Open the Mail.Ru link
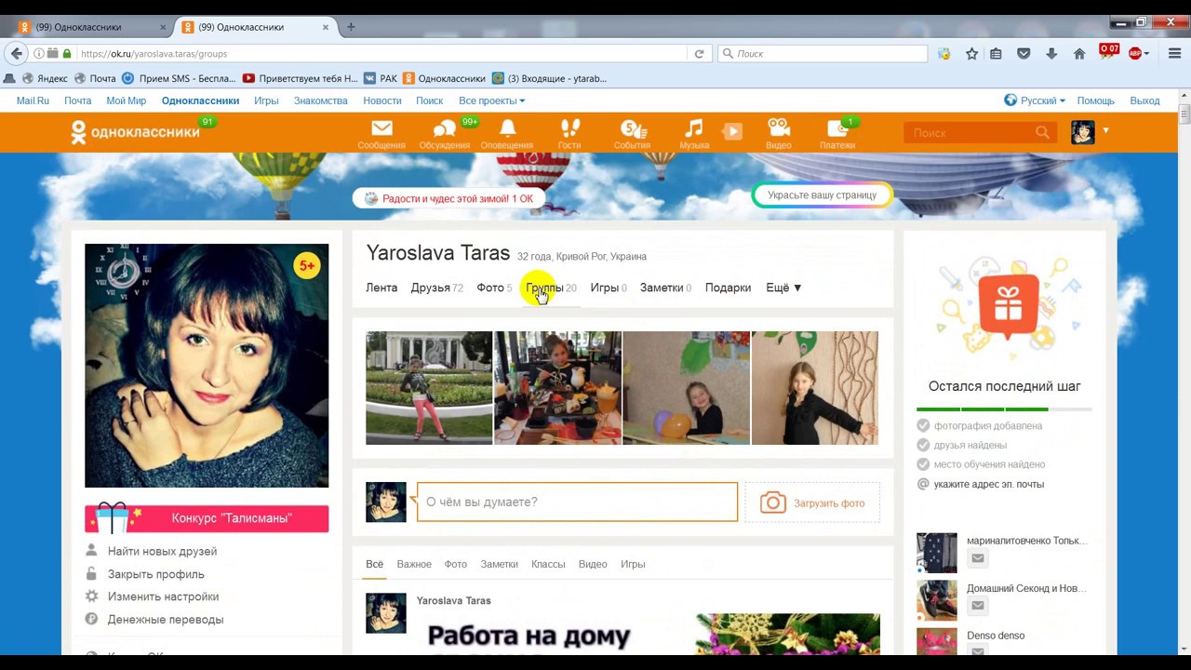 point(33,100)
